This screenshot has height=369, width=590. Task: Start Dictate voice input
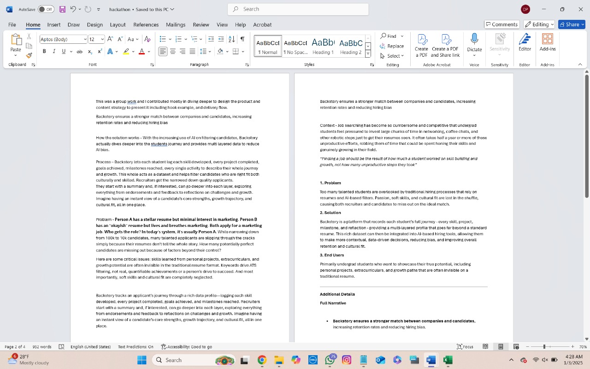coord(474,43)
